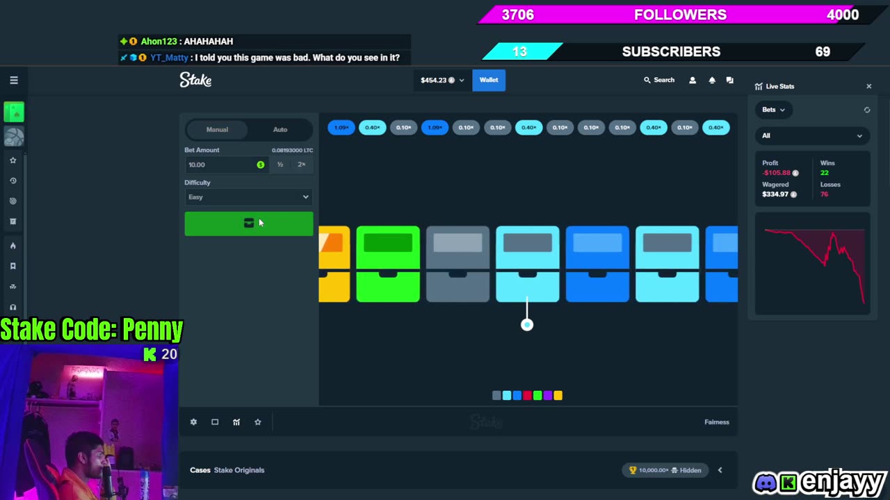
Task: Expand the balance $454.23 currency dropdown
Action: point(442,80)
